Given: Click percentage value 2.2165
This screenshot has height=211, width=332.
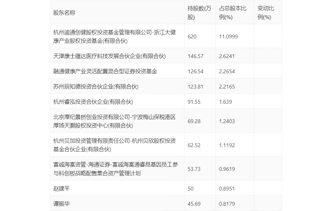Looking at the screenshot, I should coord(227,87).
